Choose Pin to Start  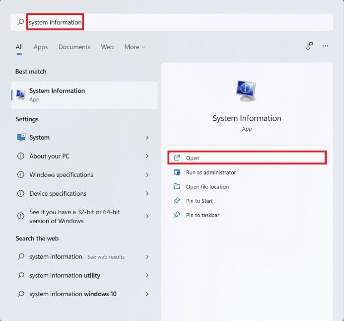[x=247, y=201]
